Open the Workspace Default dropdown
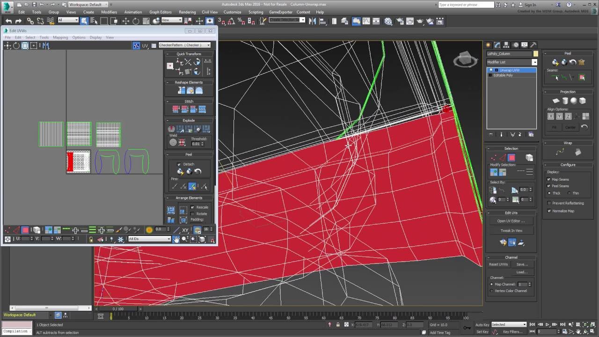The image size is (599, 337). (88, 5)
